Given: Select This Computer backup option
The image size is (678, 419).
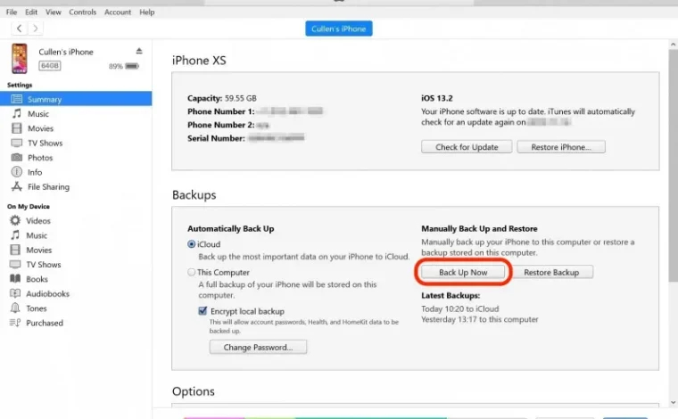Looking at the screenshot, I should point(191,272).
